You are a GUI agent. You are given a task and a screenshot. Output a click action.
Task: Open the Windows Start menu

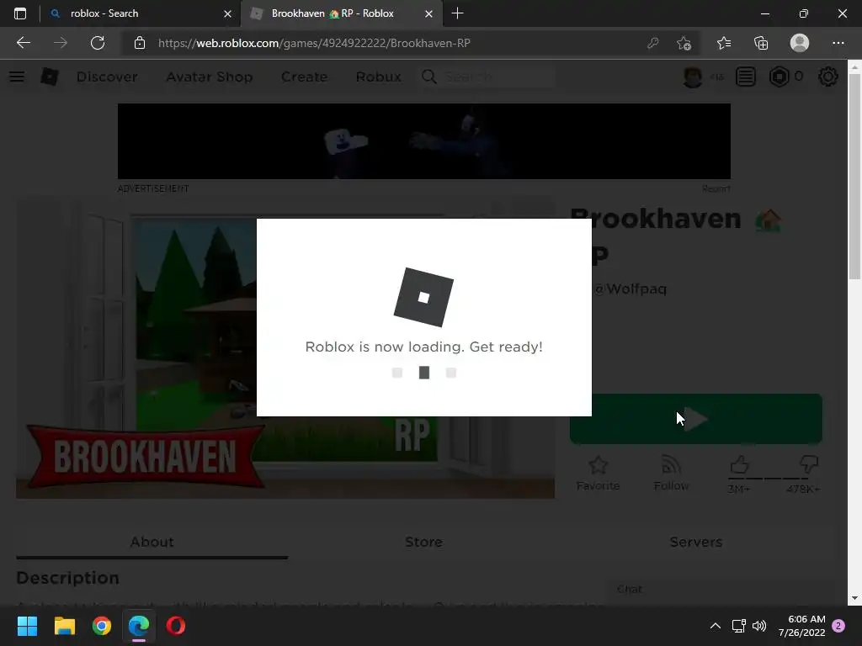click(x=27, y=626)
